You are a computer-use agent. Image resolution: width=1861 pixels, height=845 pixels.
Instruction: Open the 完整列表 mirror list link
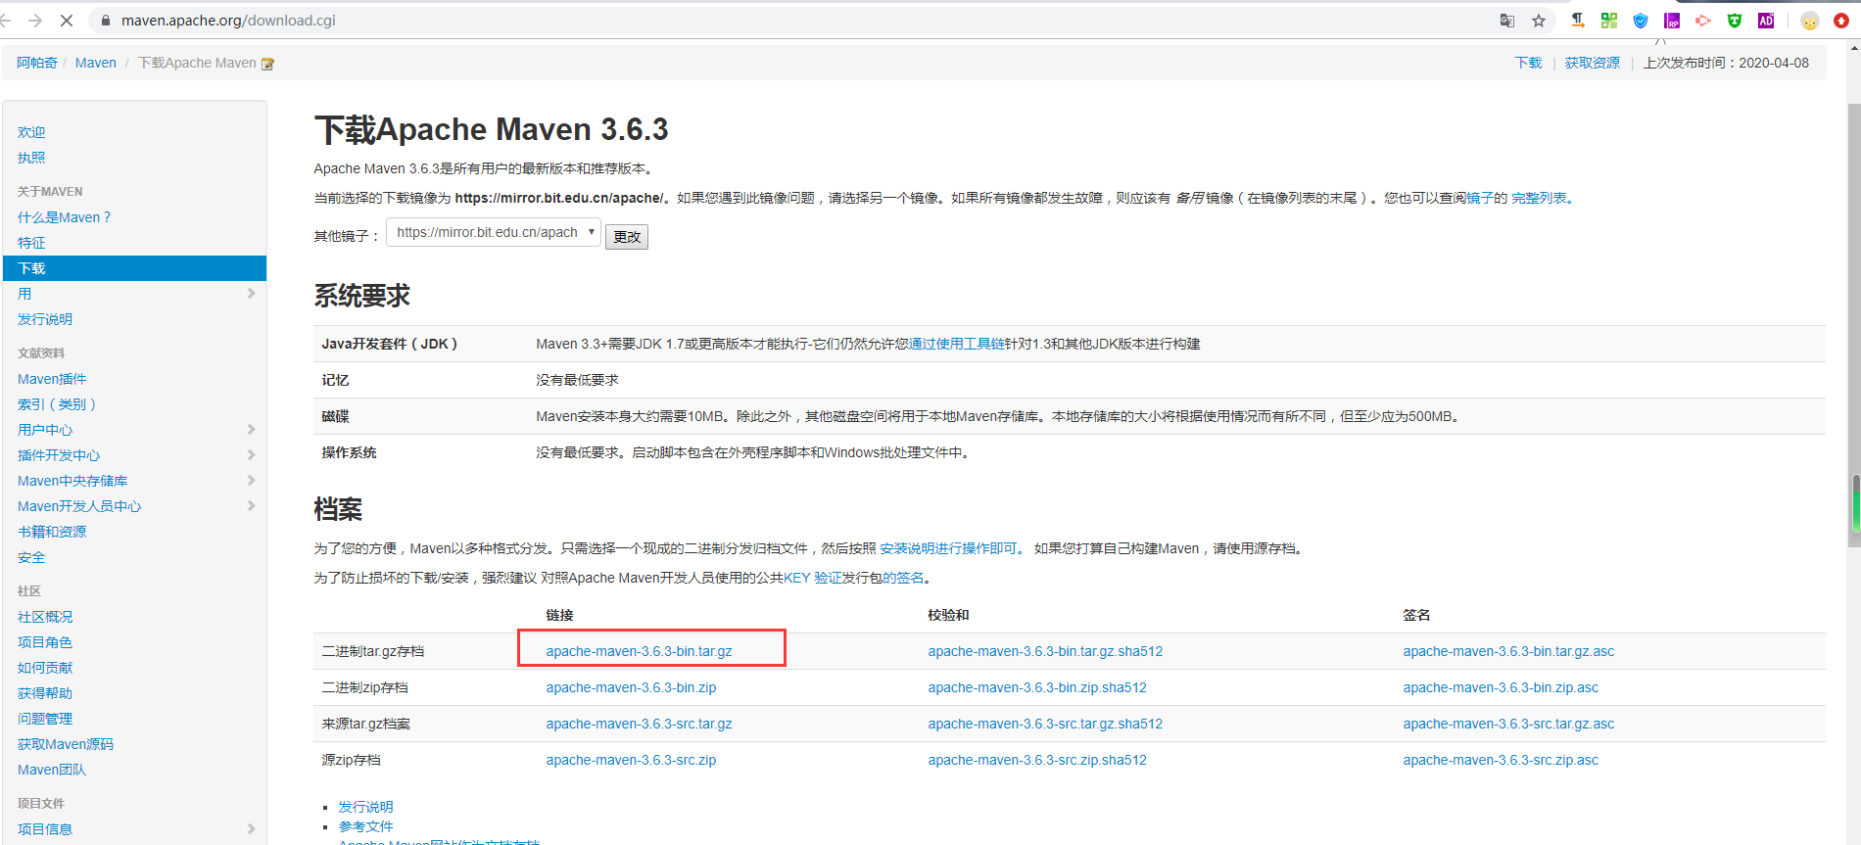(x=1539, y=198)
